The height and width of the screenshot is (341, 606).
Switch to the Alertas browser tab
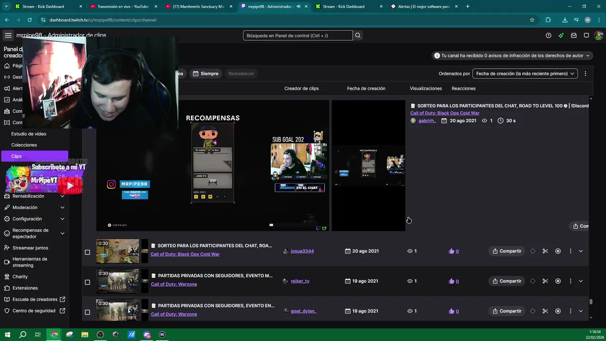pos(424,7)
